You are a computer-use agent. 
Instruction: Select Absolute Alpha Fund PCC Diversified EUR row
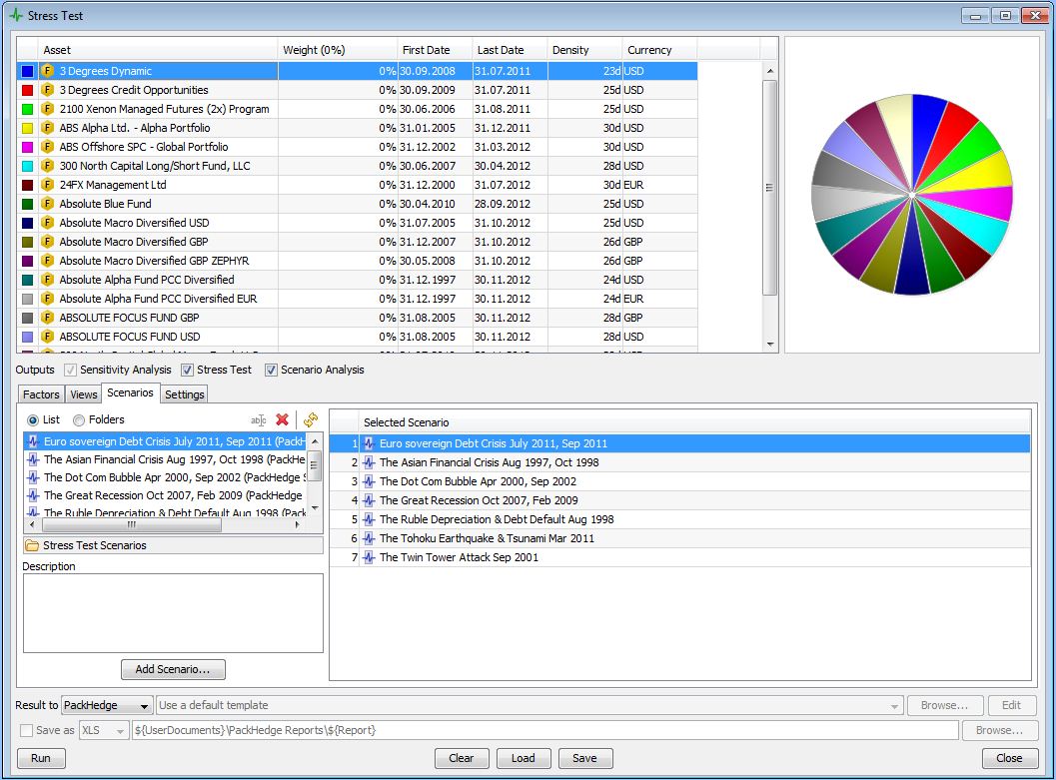[x=357, y=299]
